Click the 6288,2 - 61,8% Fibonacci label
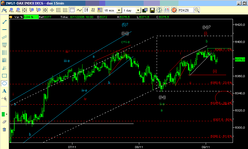Image resolution: width=248 pixels, height=149 pixels. tap(221, 136)
